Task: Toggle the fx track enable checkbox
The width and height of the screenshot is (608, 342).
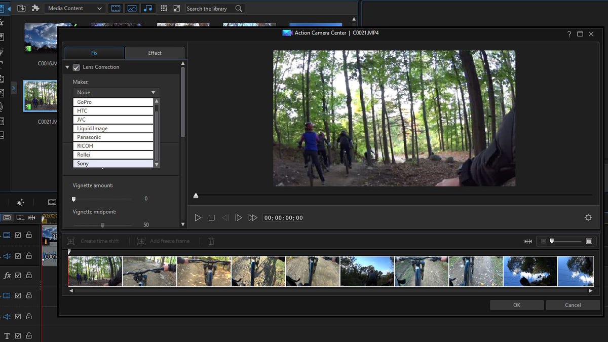Action: 18,276
